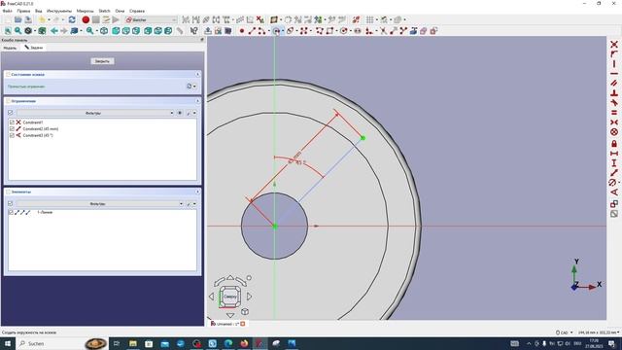Toggle the constraints visibility eye button
Screen dimensions: 622x350
(x=180, y=113)
